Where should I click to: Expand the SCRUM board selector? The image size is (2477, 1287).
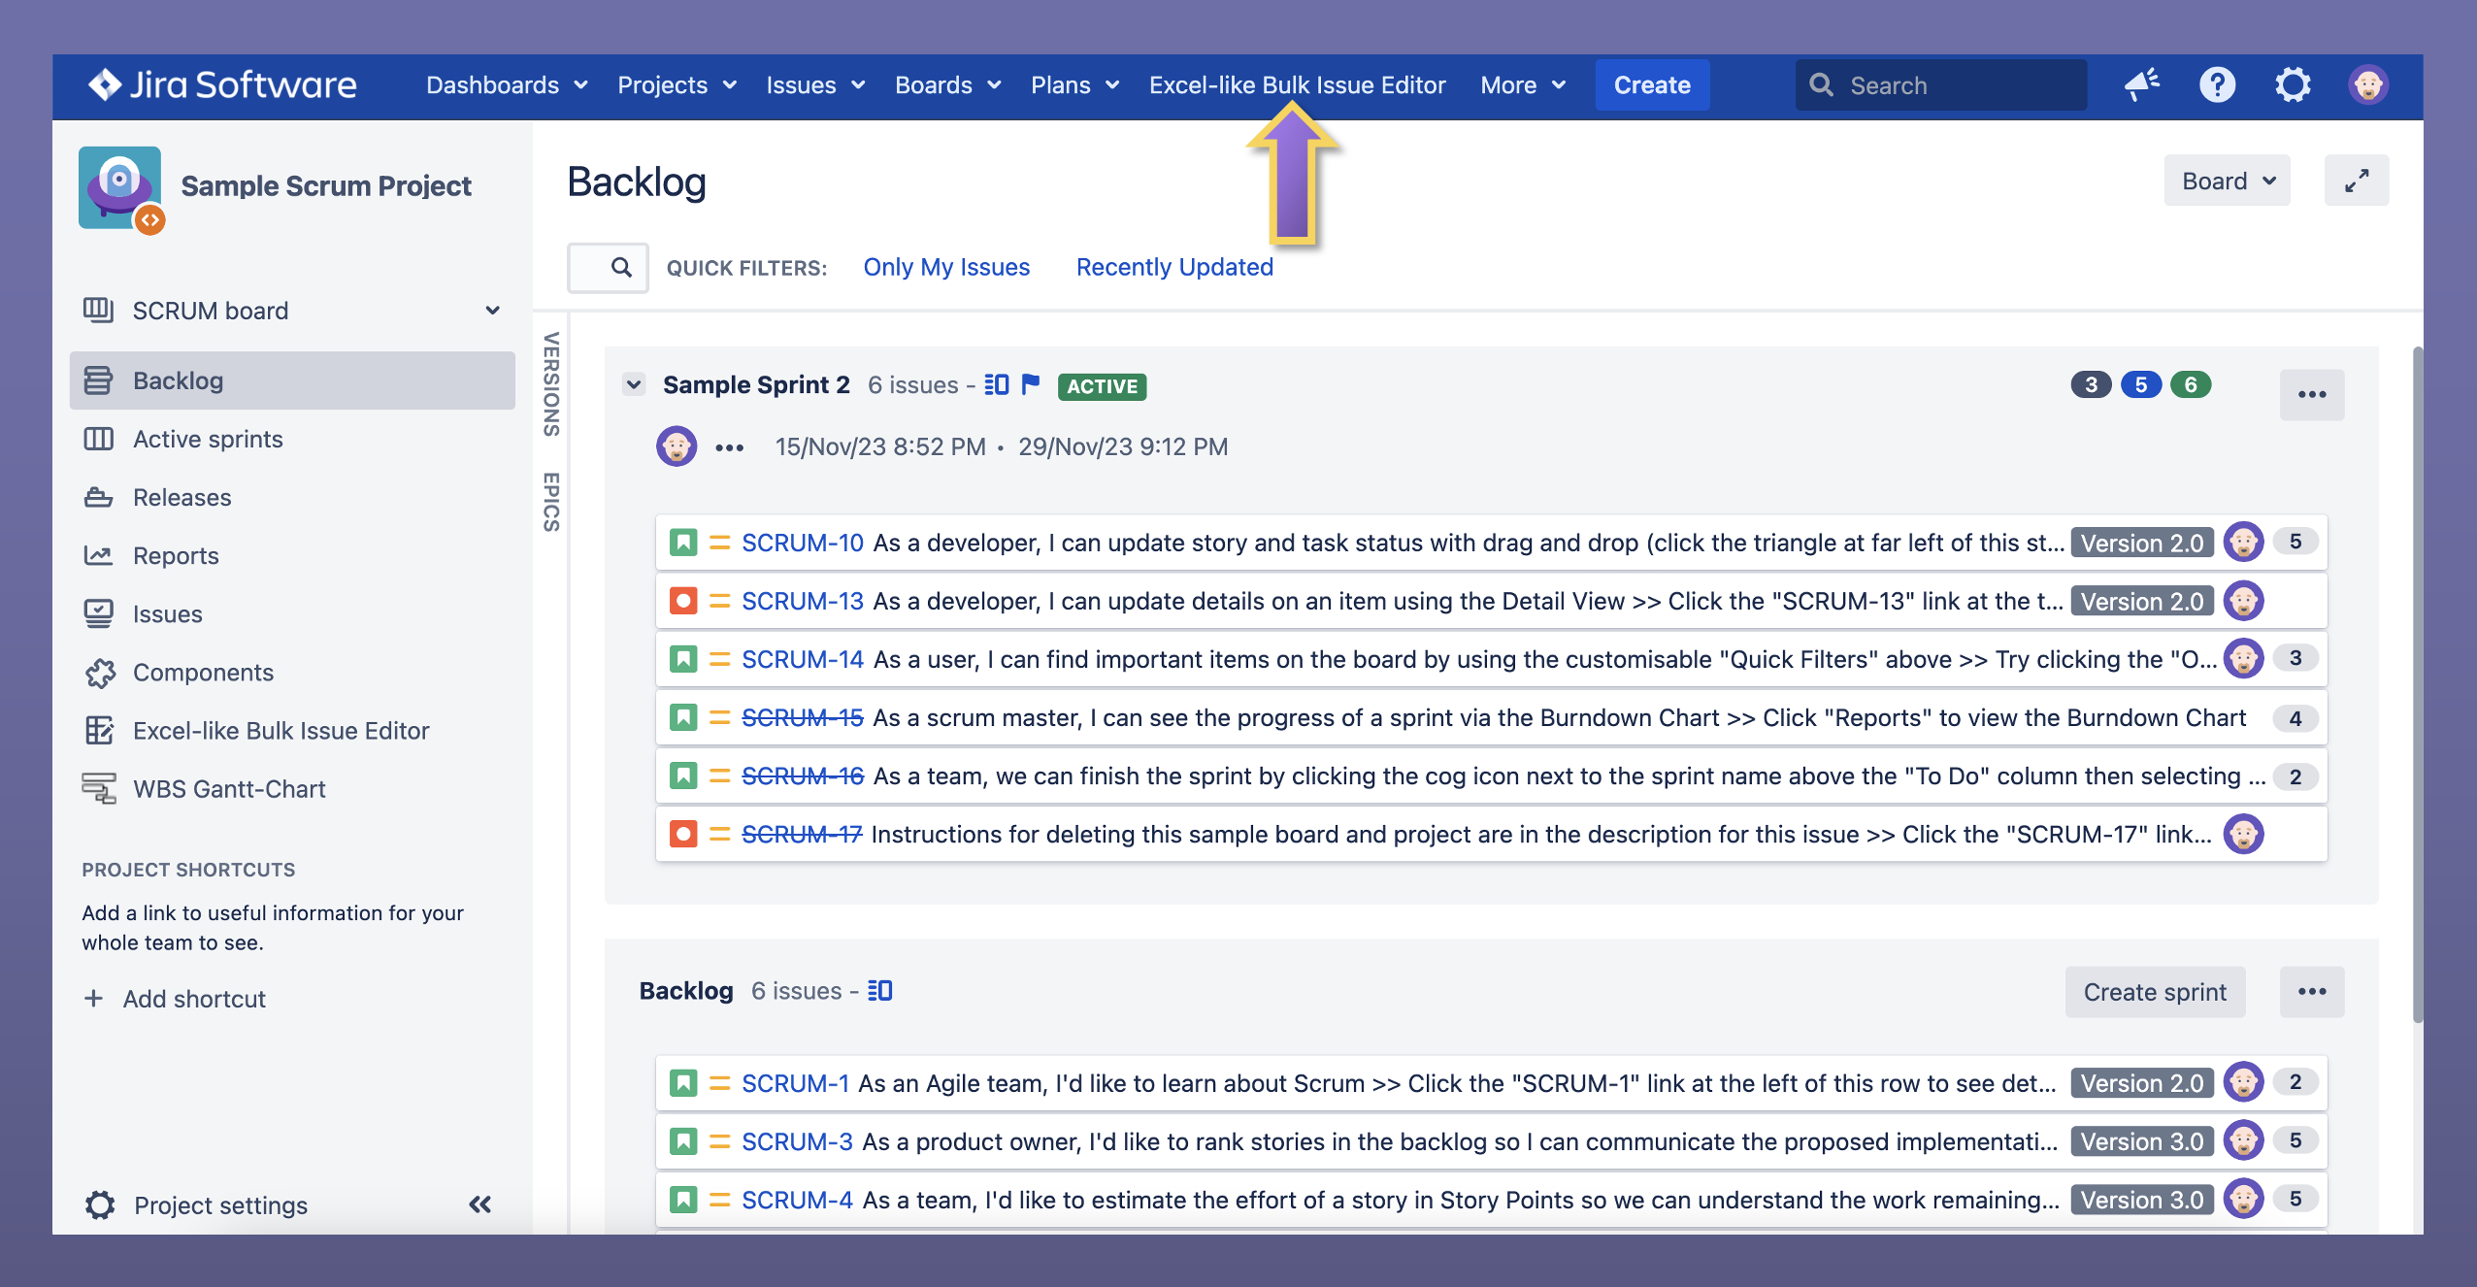pos(492,311)
